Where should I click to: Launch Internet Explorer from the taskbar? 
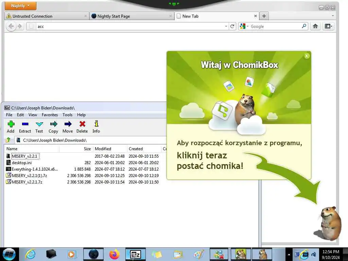tap(30, 254)
